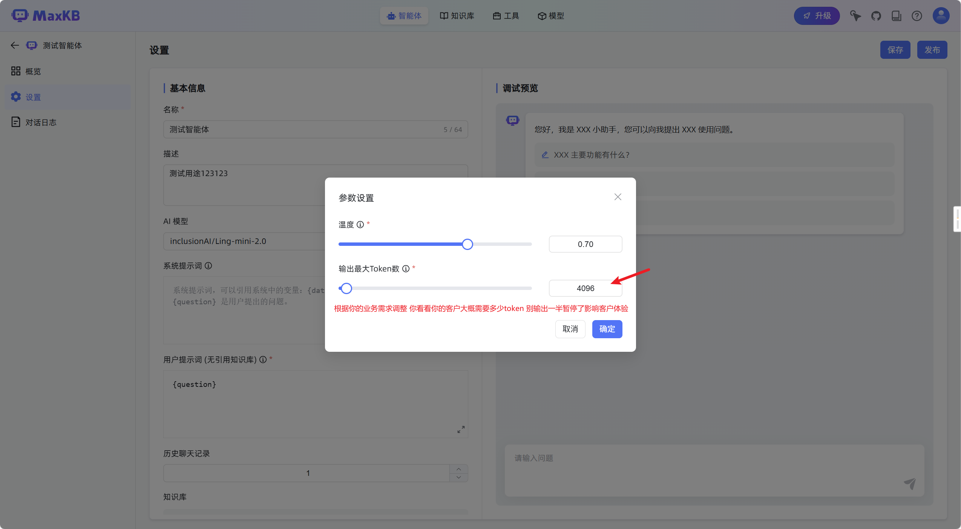Open the documentation book icon in header
Viewport: 961px width, 529px height.
pyautogui.click(x=896, y=16)
